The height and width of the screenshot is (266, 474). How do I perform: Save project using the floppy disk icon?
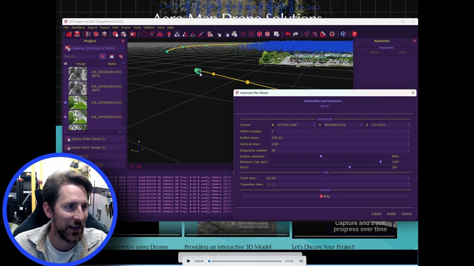[77, 34]
